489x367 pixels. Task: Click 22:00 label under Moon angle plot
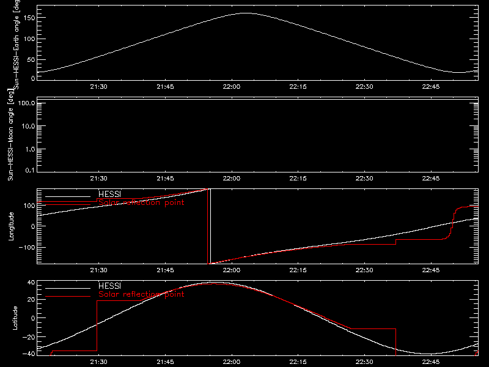click(232, 179)
